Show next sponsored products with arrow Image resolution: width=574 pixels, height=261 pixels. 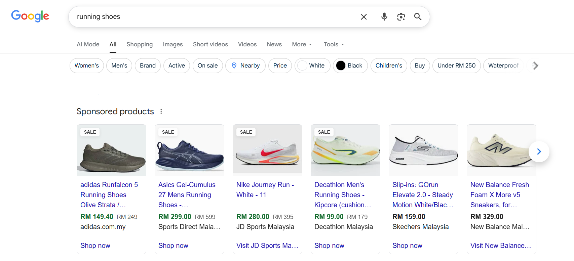(x=539, y=151)
